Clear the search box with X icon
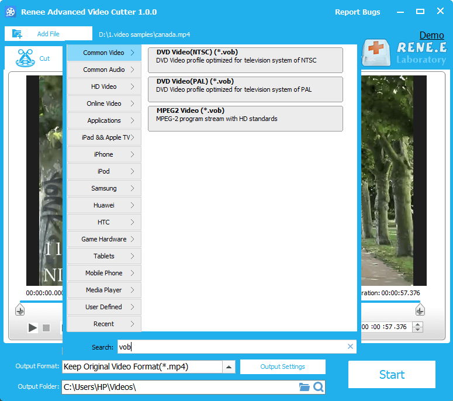 coord(350,347)
